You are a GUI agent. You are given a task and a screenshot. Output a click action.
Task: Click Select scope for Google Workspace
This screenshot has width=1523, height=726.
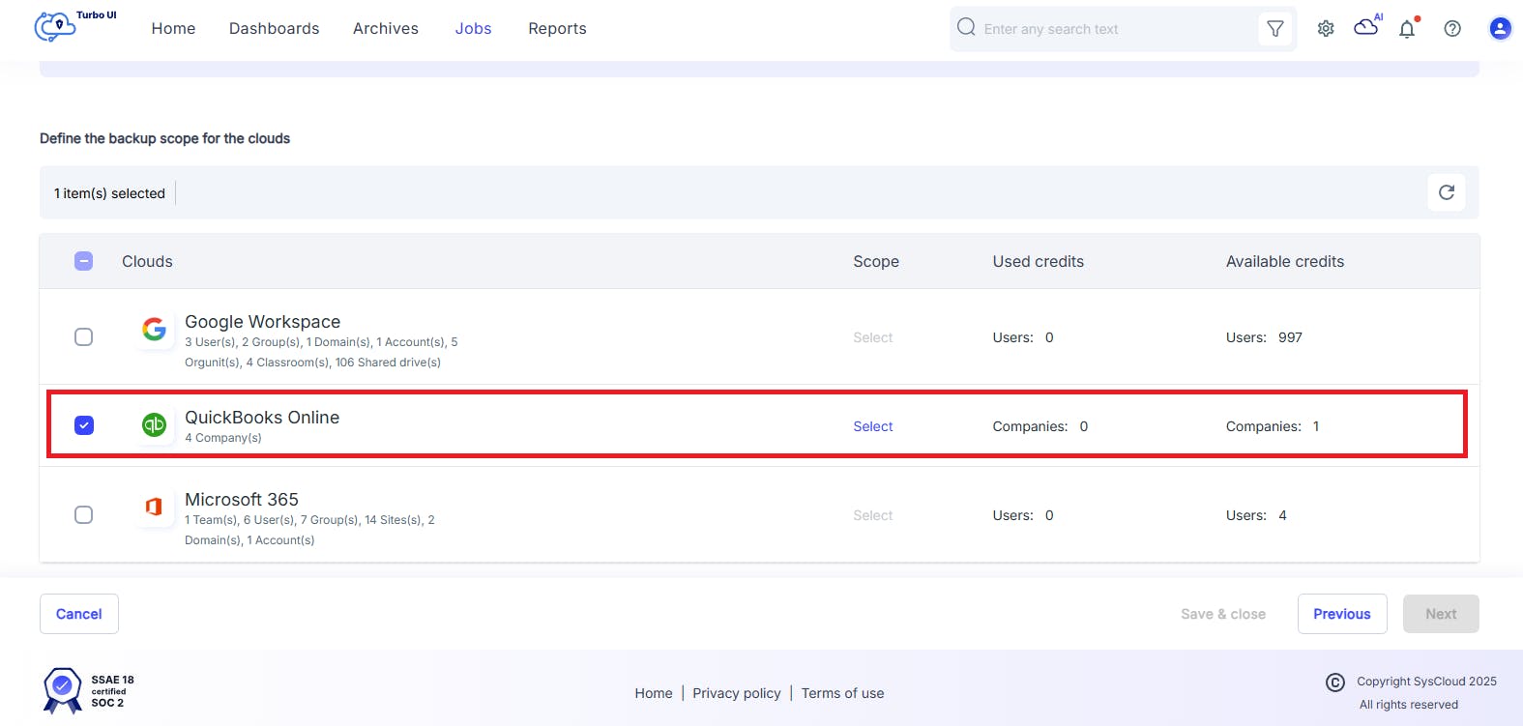[873, 337]
